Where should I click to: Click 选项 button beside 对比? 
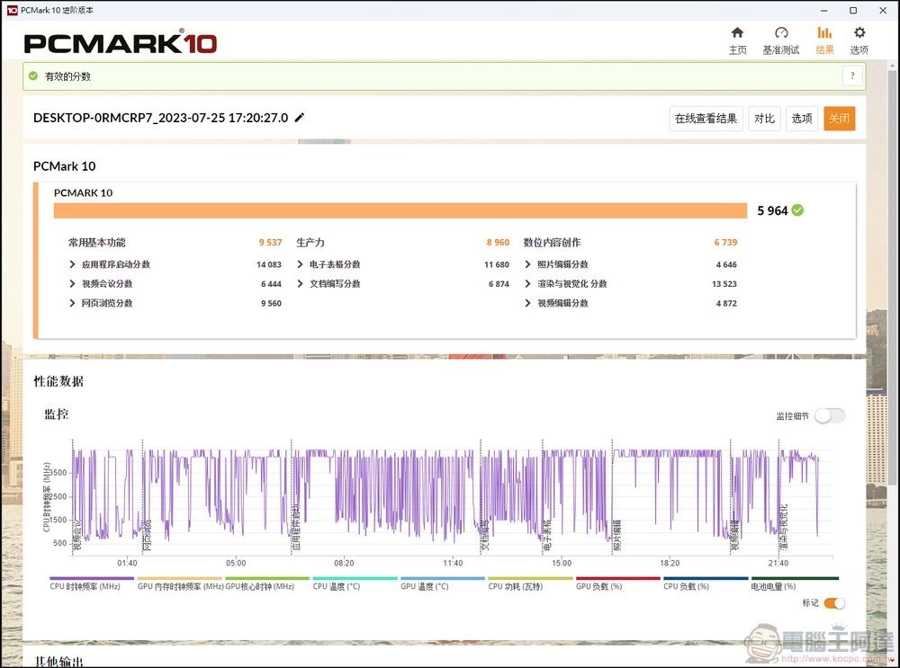pos(801,119)
